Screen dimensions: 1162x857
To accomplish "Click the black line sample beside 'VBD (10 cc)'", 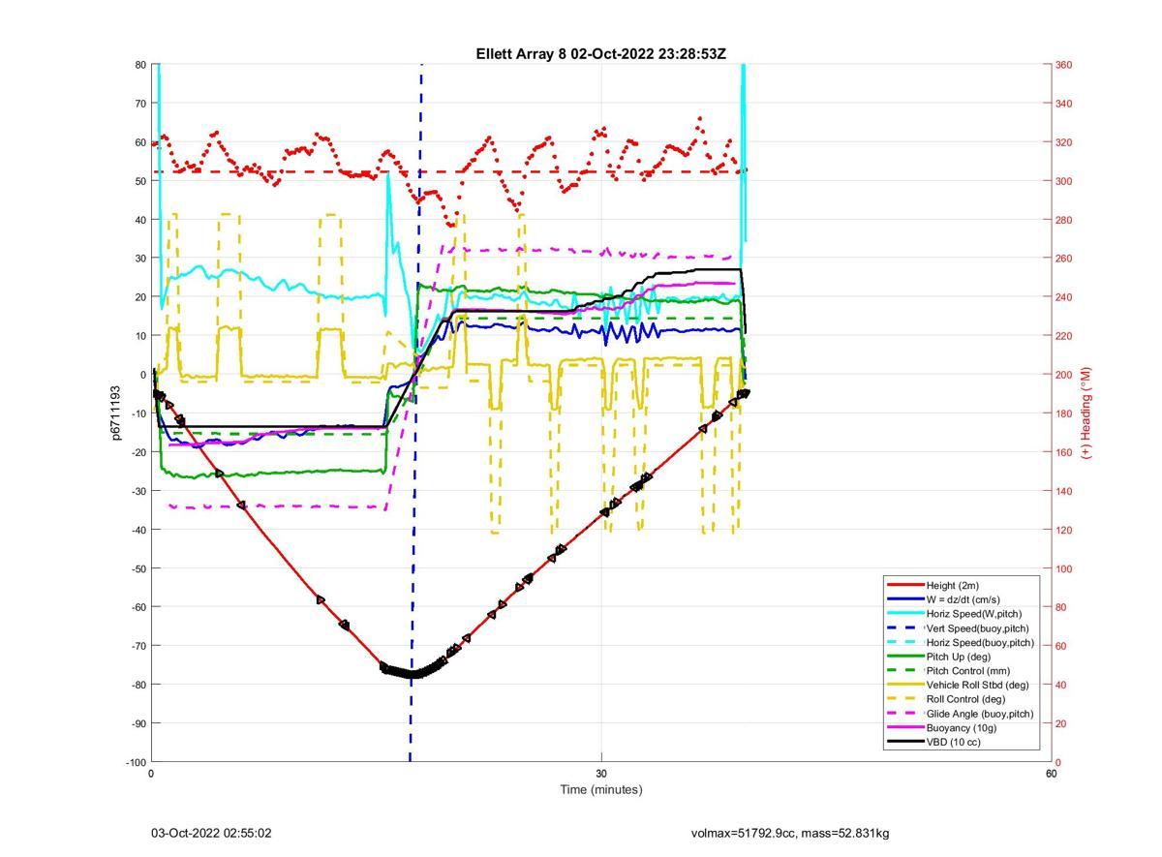I will point(905,742).
